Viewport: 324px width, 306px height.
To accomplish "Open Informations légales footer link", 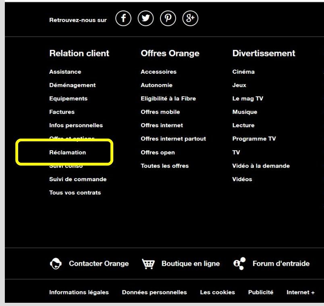I will pyautogui.click(x=79, y=292).
